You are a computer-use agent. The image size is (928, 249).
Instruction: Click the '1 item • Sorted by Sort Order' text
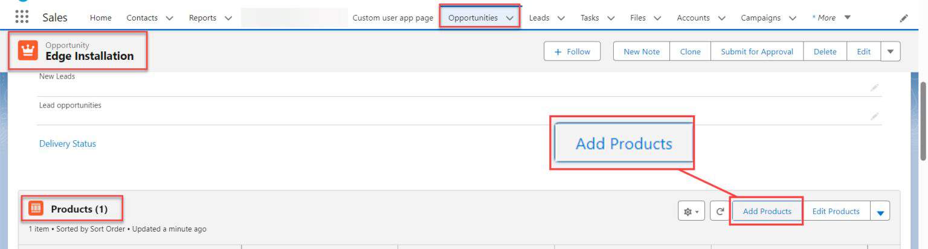pyautogui.click(x=77, y=229)
